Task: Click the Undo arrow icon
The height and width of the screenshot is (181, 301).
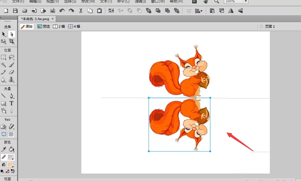Action: [62, 11]
